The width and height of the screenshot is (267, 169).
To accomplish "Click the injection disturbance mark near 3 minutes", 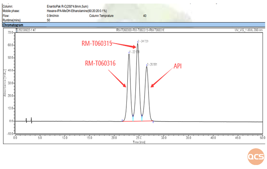I will tap(32, 120).
